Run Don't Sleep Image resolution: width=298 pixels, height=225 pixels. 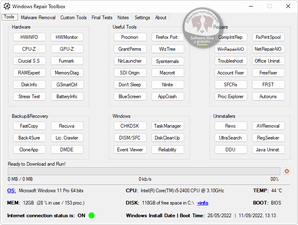[130, 85]
